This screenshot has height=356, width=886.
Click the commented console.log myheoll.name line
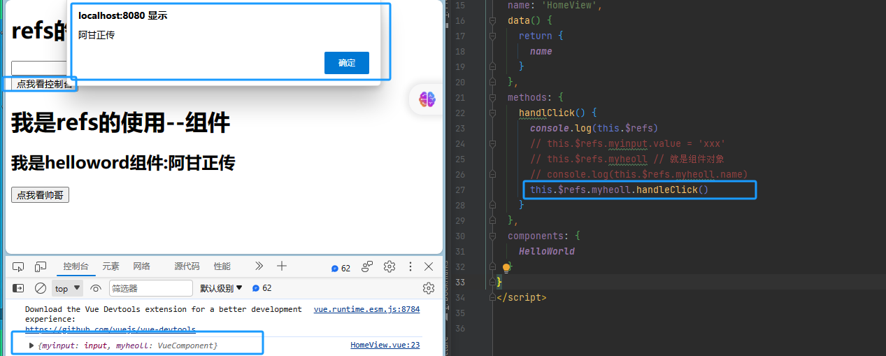click(x=639, y=174)
